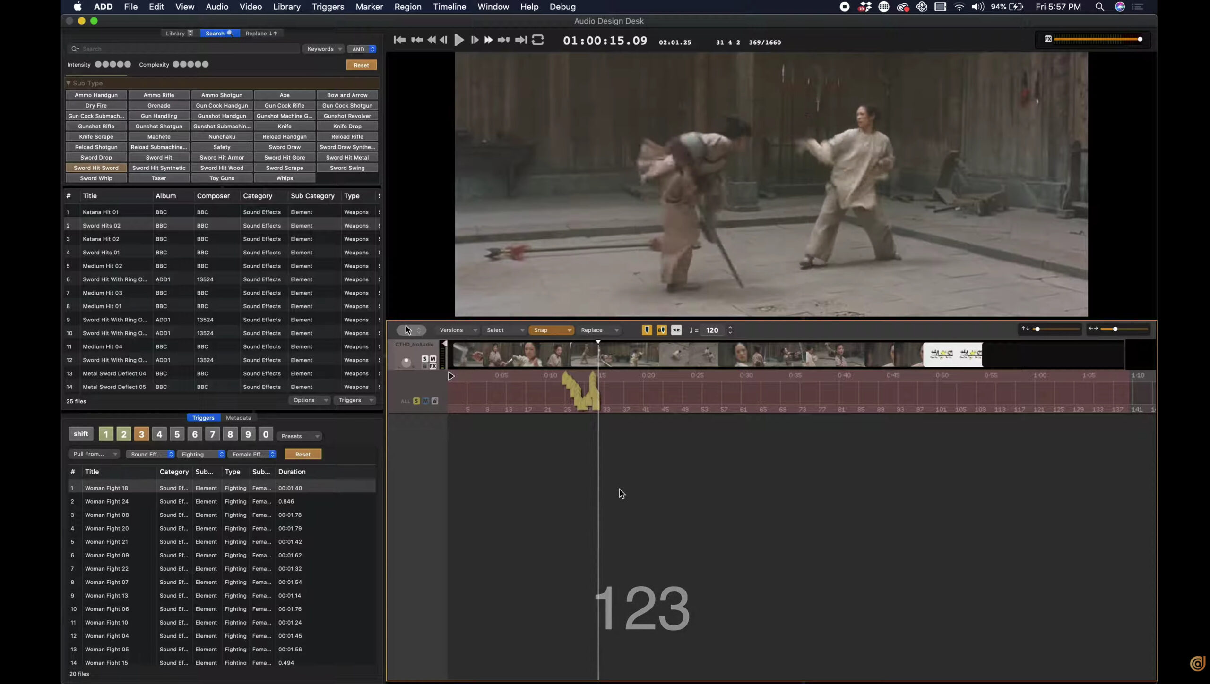Lock the CTHD_NoAudio track

424,366
